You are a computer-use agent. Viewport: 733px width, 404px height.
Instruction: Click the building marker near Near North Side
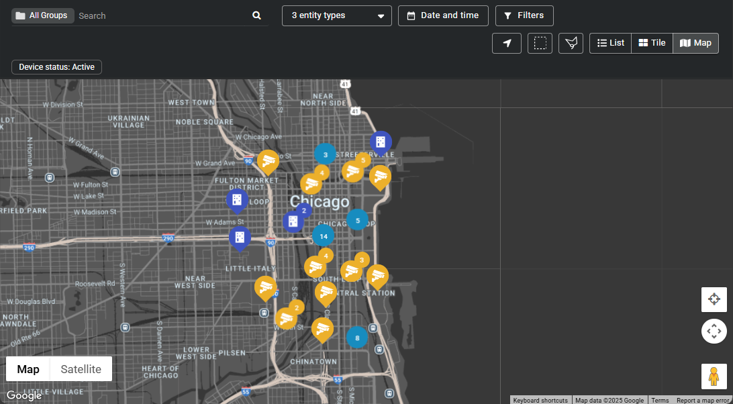click(381, 142)
